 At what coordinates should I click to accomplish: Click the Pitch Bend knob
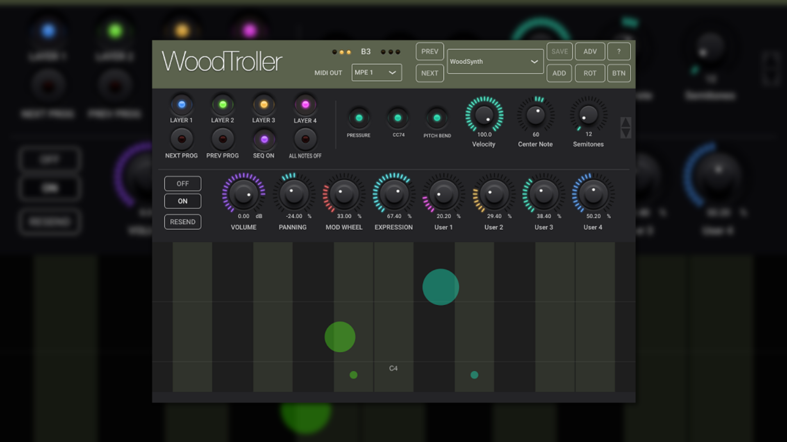(436, 118)
